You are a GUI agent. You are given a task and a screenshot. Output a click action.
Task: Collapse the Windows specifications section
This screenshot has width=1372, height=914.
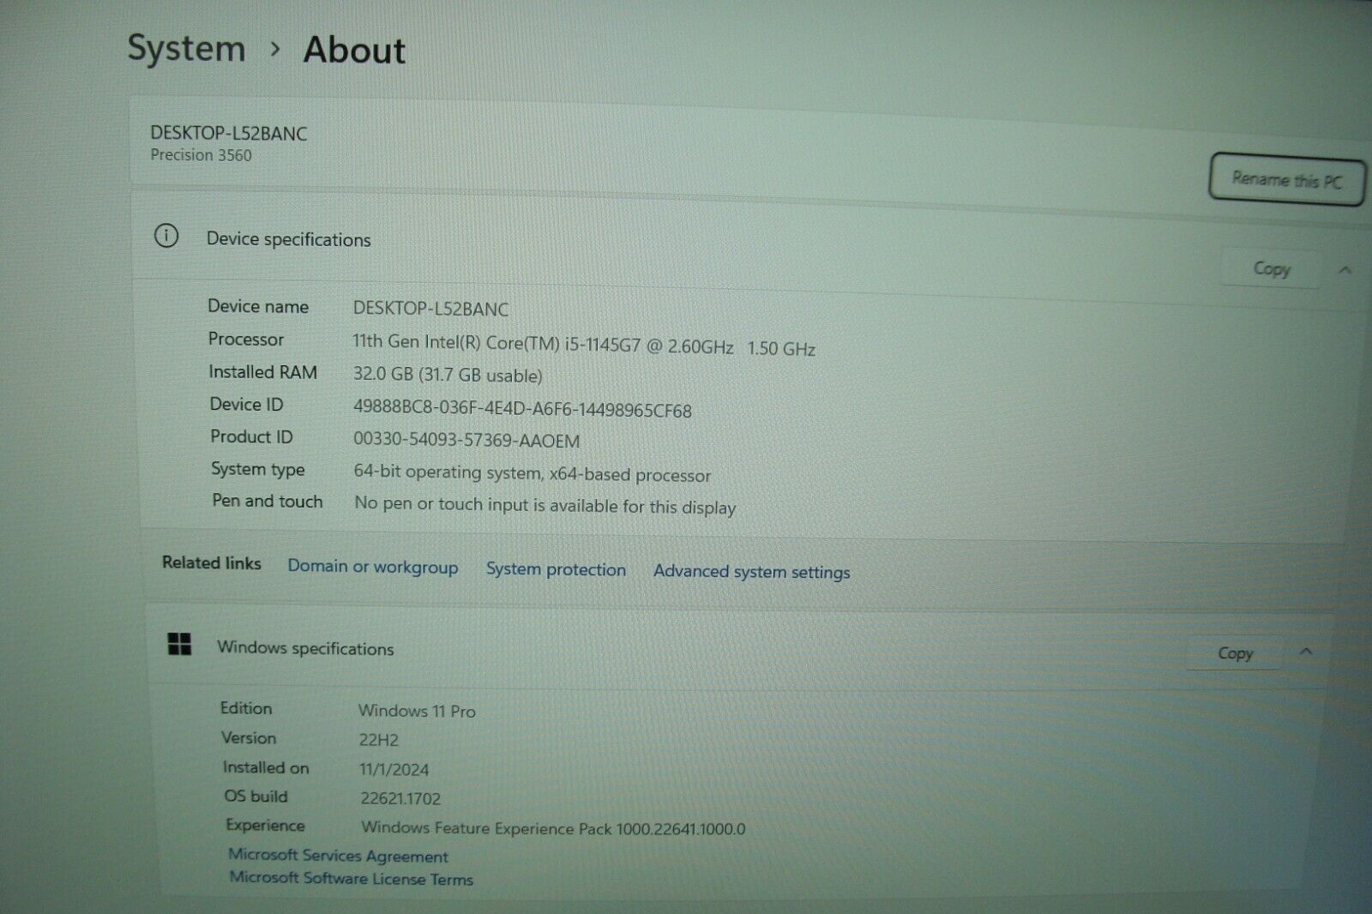(x=1307, y=652)
